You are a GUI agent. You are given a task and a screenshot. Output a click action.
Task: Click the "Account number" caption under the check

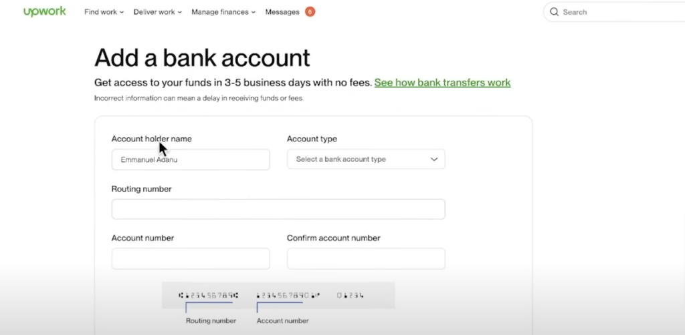point(282,321)
